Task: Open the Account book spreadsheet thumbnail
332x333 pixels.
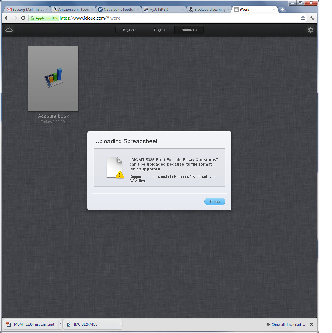Action: pos(53,78)
